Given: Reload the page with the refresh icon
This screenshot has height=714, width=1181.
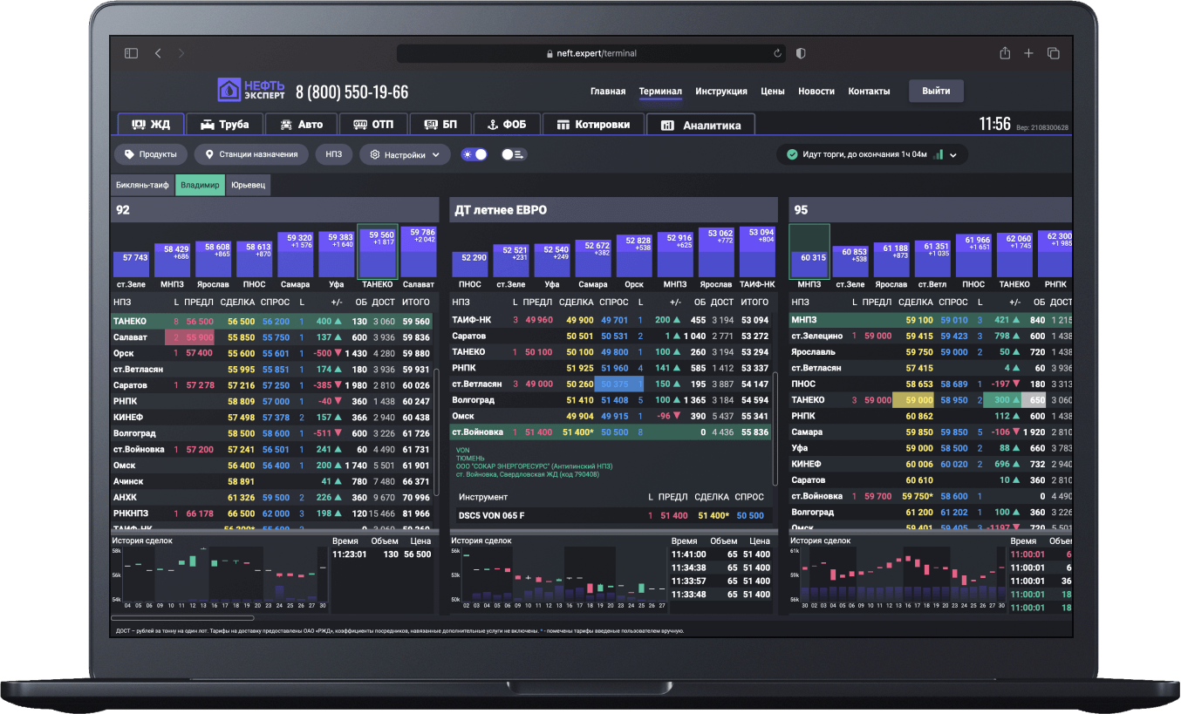Looking at the screenshot, I should point(777,53).
